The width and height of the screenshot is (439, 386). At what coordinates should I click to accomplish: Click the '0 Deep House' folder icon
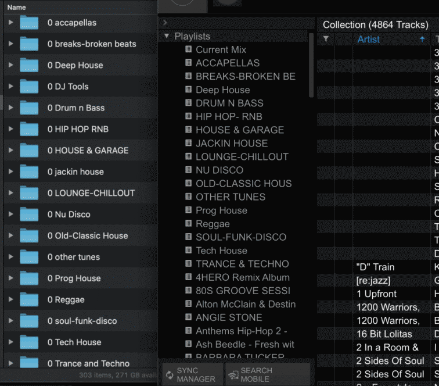point(29,65)
